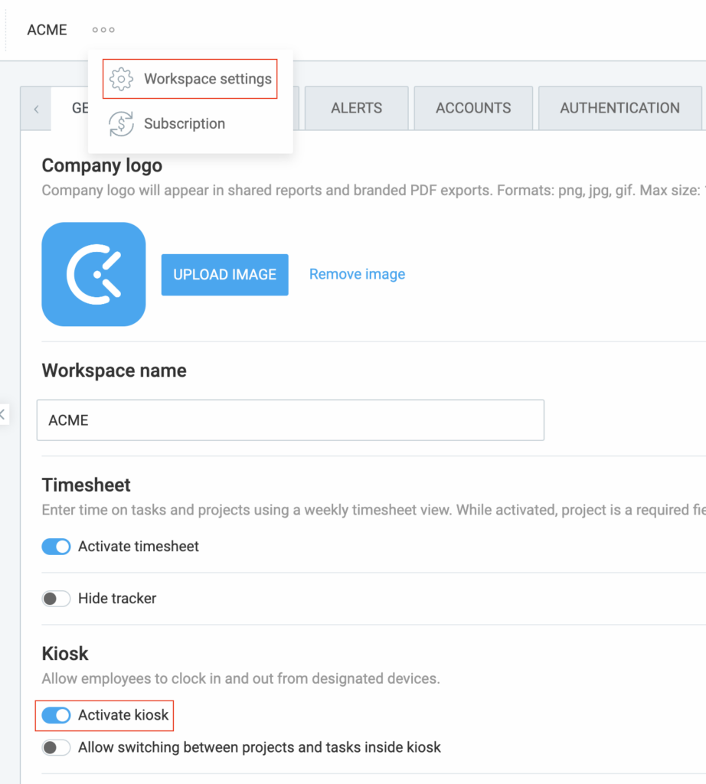706x784 pixels.
Task: Toggle the Activate kiosk switch
Action: pos(56,716)
